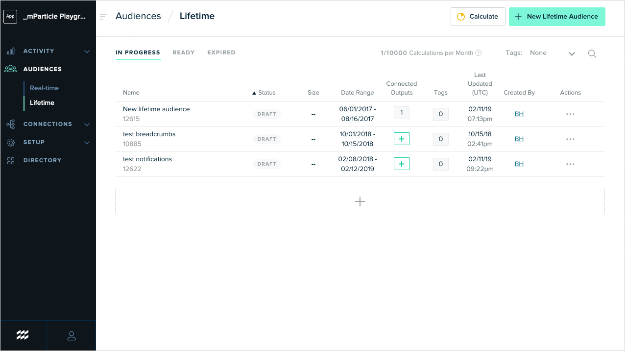Open the test breadcrumbs audience name
Image resolution: width=625 pixels, height=351 pixels.
[149, 134]
